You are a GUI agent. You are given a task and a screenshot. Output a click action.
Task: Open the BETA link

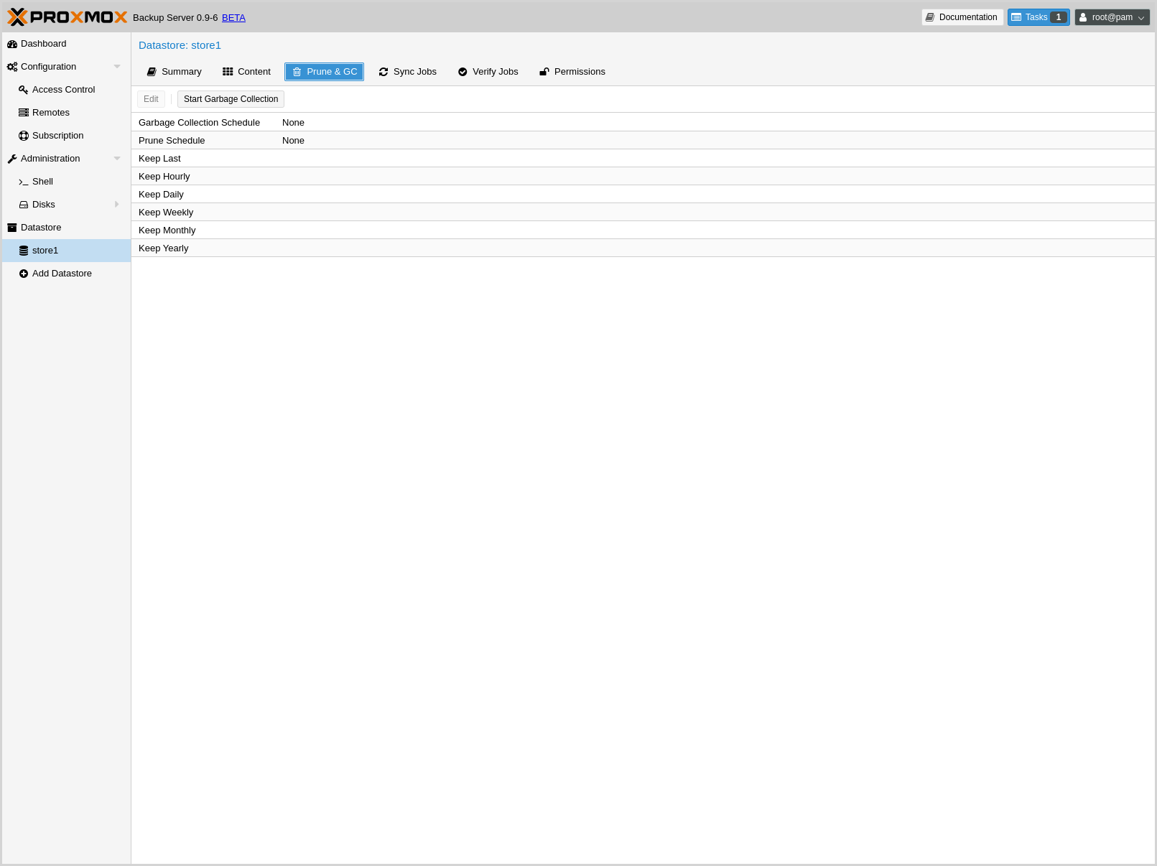point(233,18)
